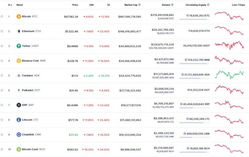Open Bitcoin last 7 days chart
The image size is (249, 157).
(229, 16)
